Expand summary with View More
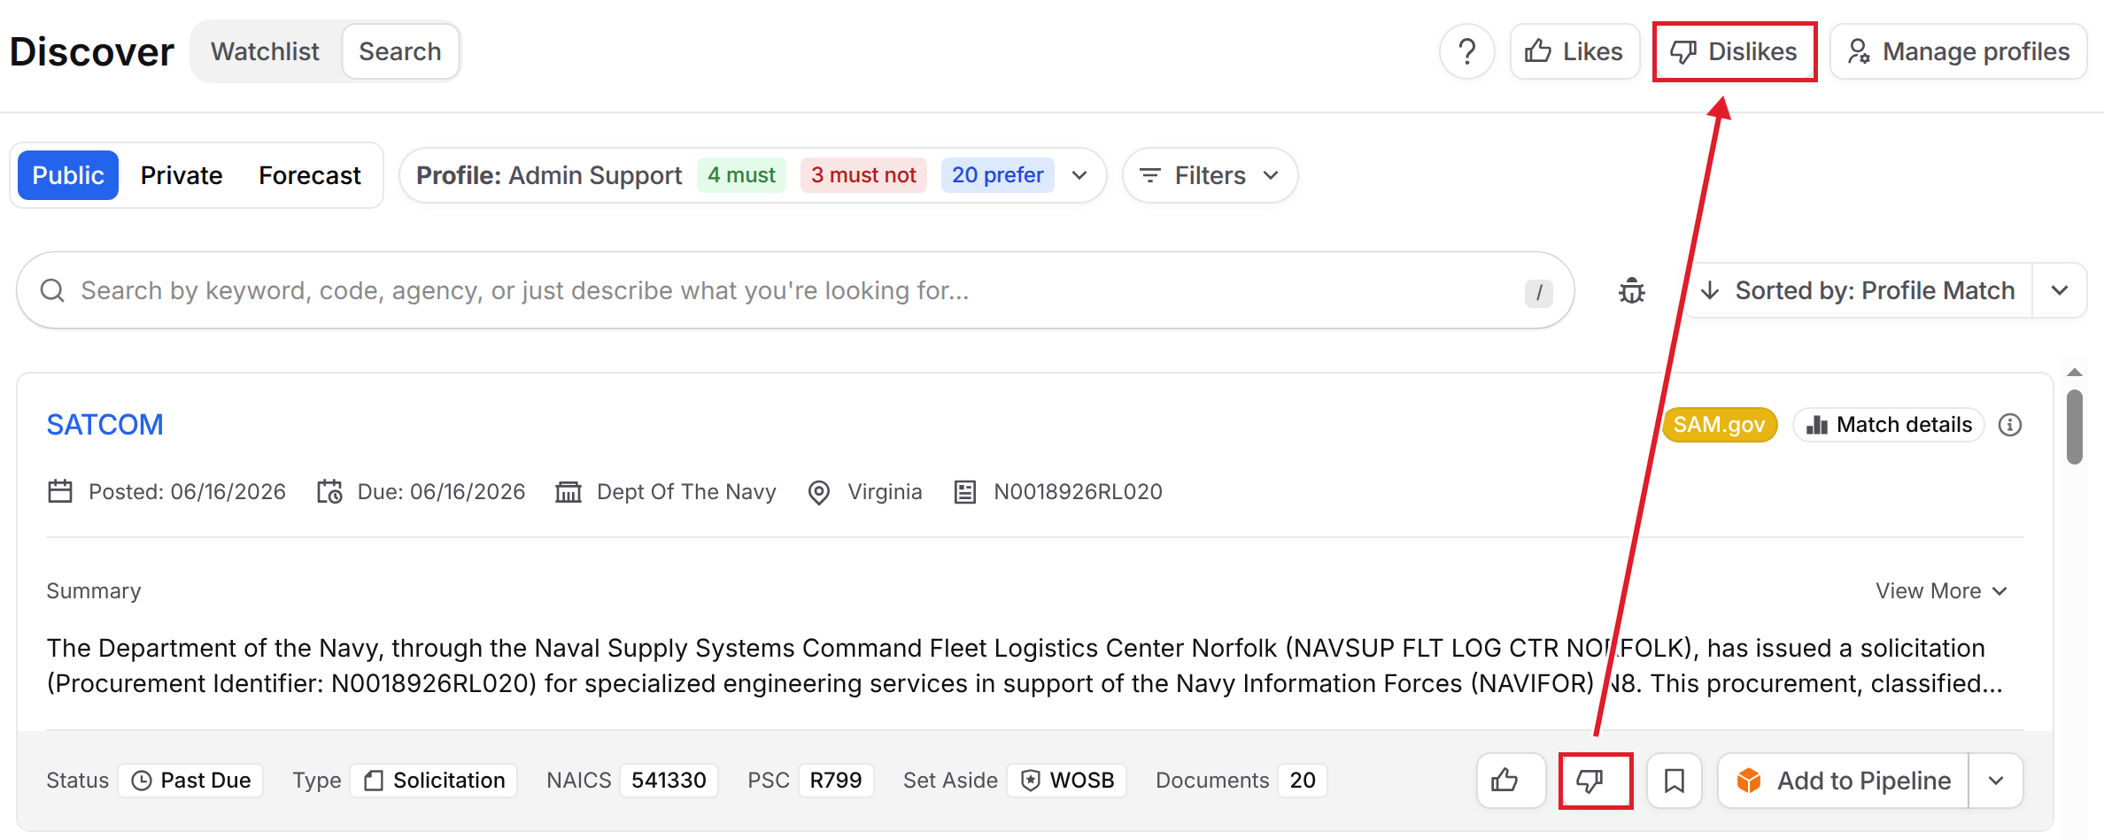The height and width of the screenshot is (839, 2104). [x=1941, y=591]
